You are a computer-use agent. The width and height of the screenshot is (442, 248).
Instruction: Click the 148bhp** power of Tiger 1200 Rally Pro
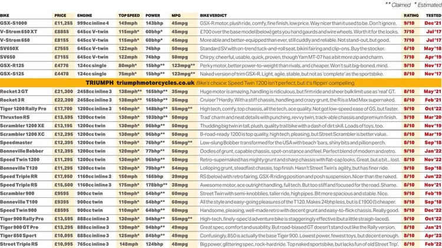coord(156,108)
